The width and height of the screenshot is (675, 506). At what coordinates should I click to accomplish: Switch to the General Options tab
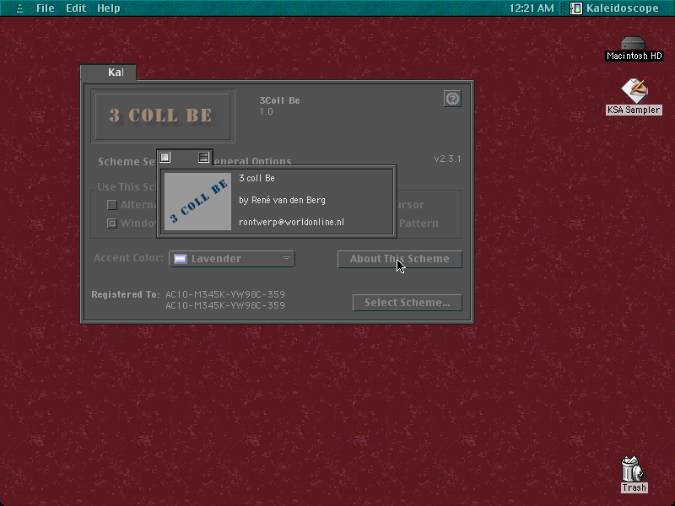pos(252,162)
